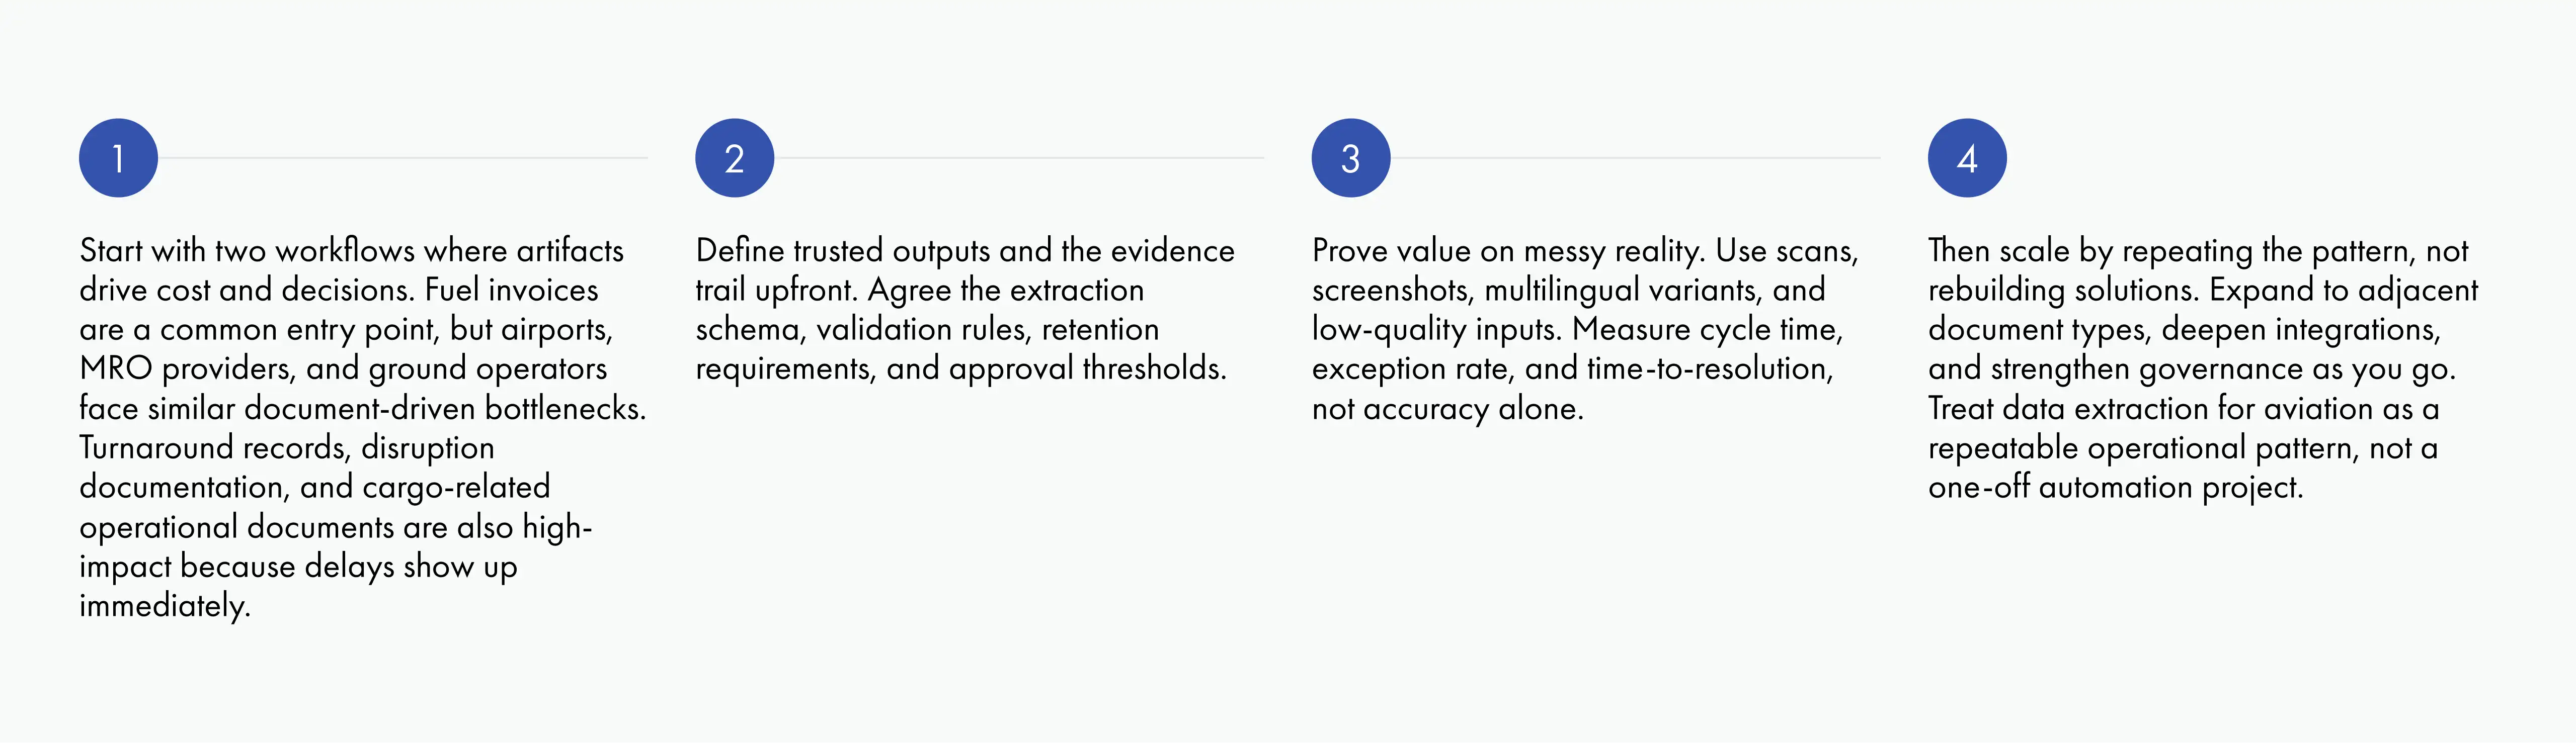Click the word "schema" in step 2
Image resolution: width=2576 pixels, height=743 pixels.
tap(750, 330)
